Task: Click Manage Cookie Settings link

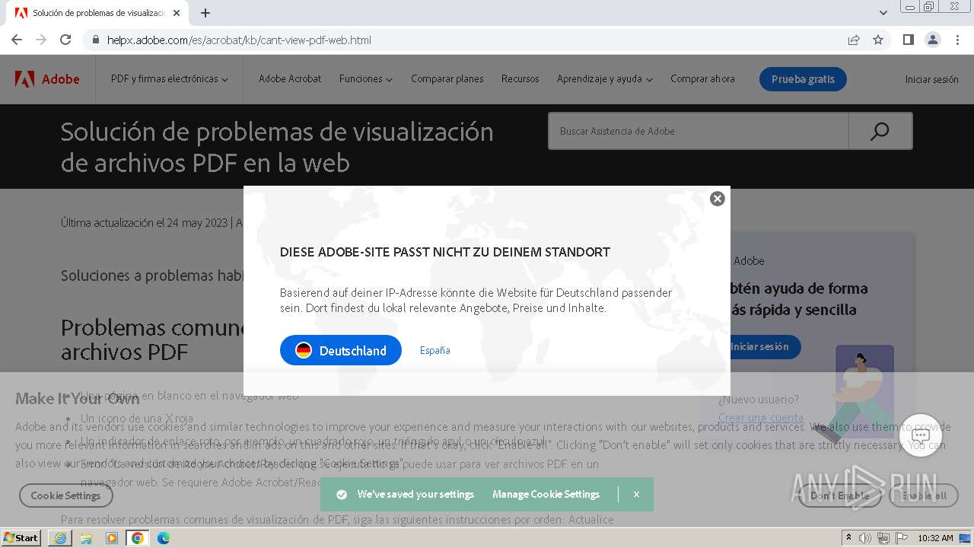Action: pos(546,494)
